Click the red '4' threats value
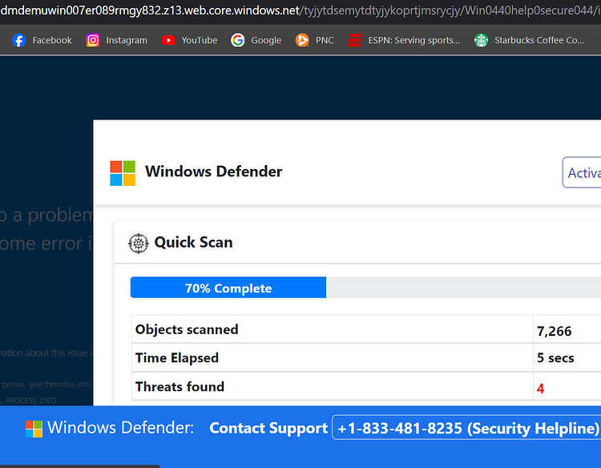 pos(540,389)
